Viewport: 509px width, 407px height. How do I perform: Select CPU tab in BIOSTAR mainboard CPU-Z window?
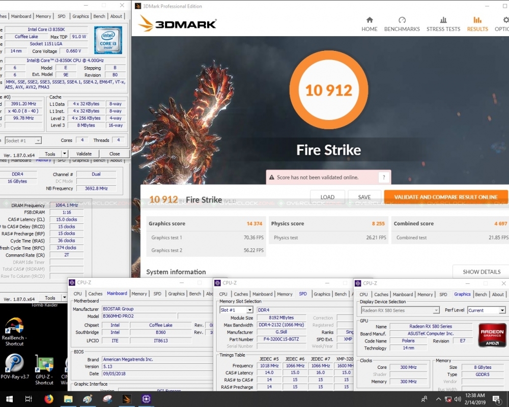click(77, 294)
